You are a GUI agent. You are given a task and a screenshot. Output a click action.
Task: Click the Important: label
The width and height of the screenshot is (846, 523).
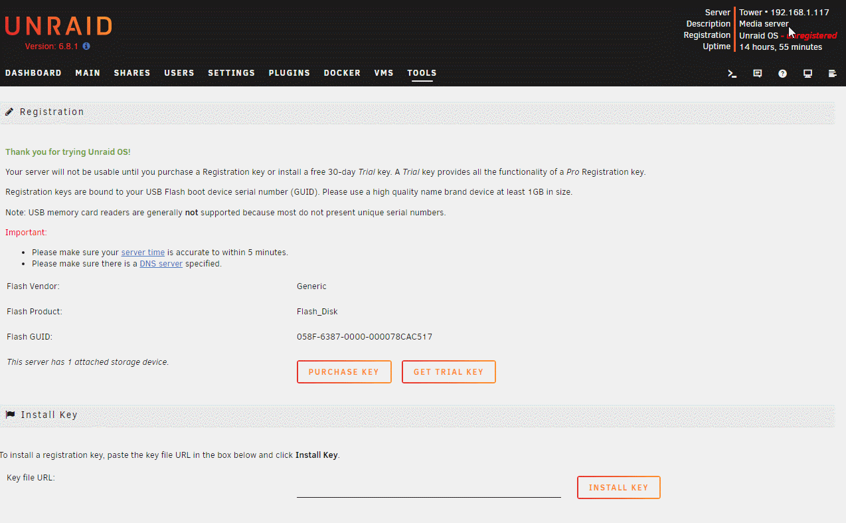coord(26,233)
